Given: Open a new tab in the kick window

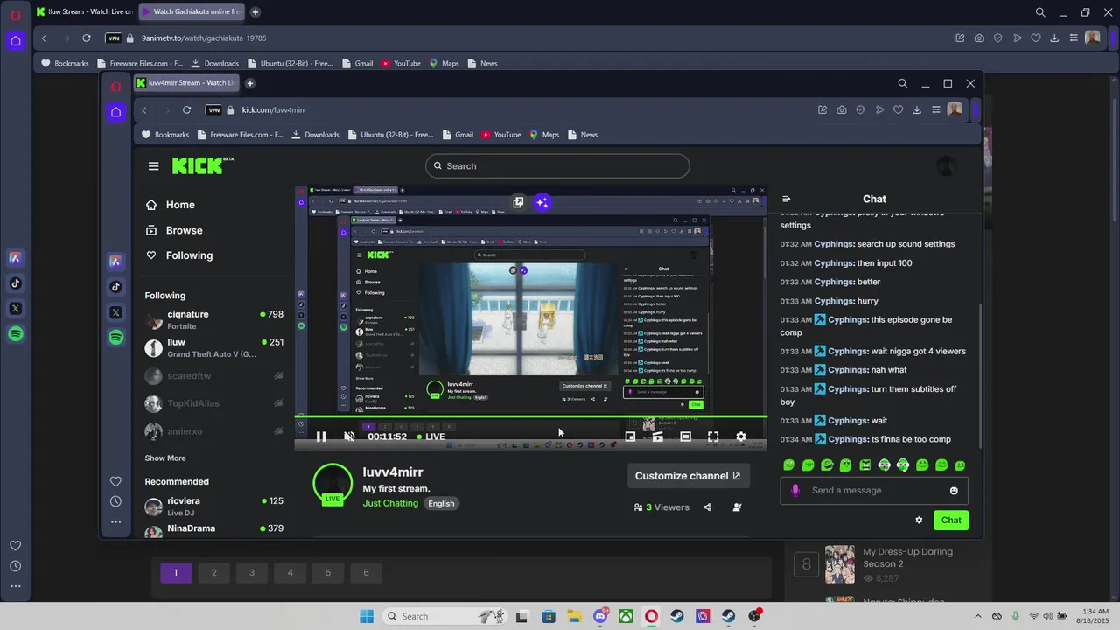Looking at the screenshot, I should click(249, 83).
